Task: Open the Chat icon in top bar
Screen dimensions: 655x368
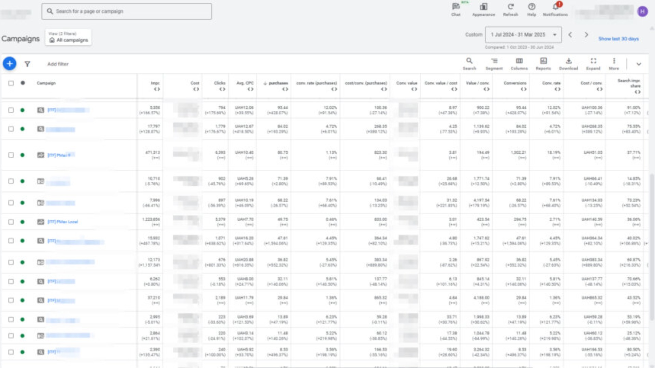Action: [456, 9]
